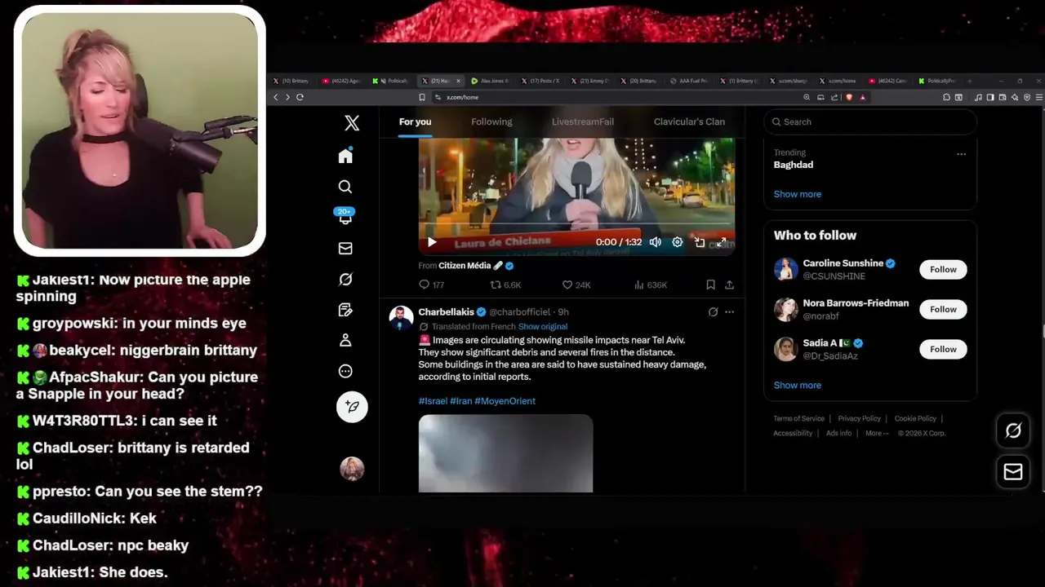
Task: Mute the video with speaker icon
Action: click(x=655, y=242)
